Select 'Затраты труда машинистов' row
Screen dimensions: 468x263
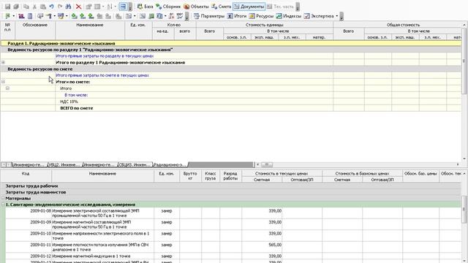click(231, 192)
